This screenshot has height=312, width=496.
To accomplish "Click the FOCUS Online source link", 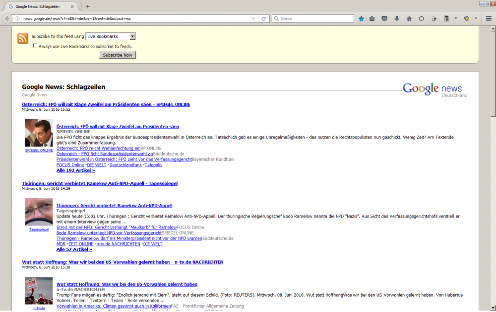I will (70, 165).
